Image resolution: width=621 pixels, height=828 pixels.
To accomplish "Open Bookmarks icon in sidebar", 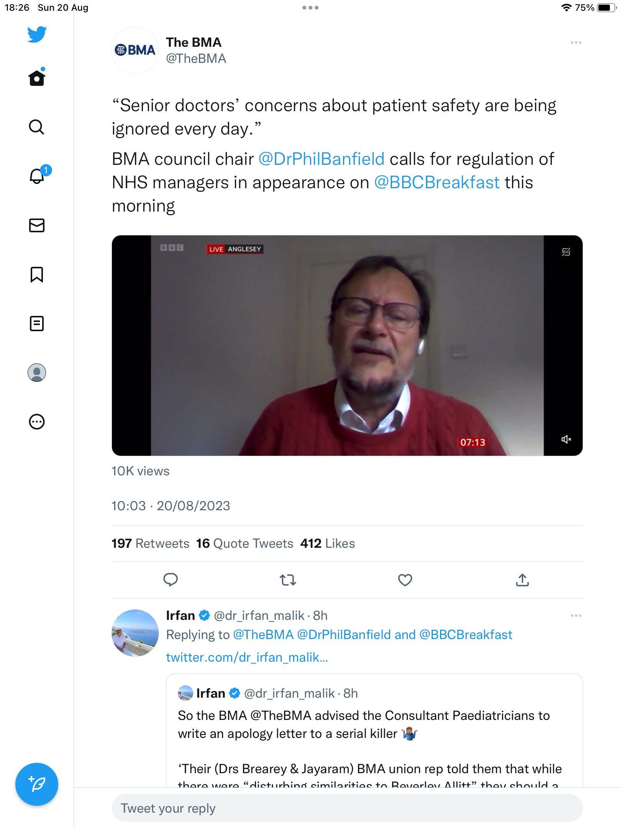I will click(x=37, y=274).
